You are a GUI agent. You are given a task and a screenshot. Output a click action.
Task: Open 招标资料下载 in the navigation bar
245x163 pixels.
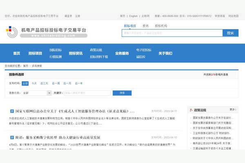(x=99, y=57)
